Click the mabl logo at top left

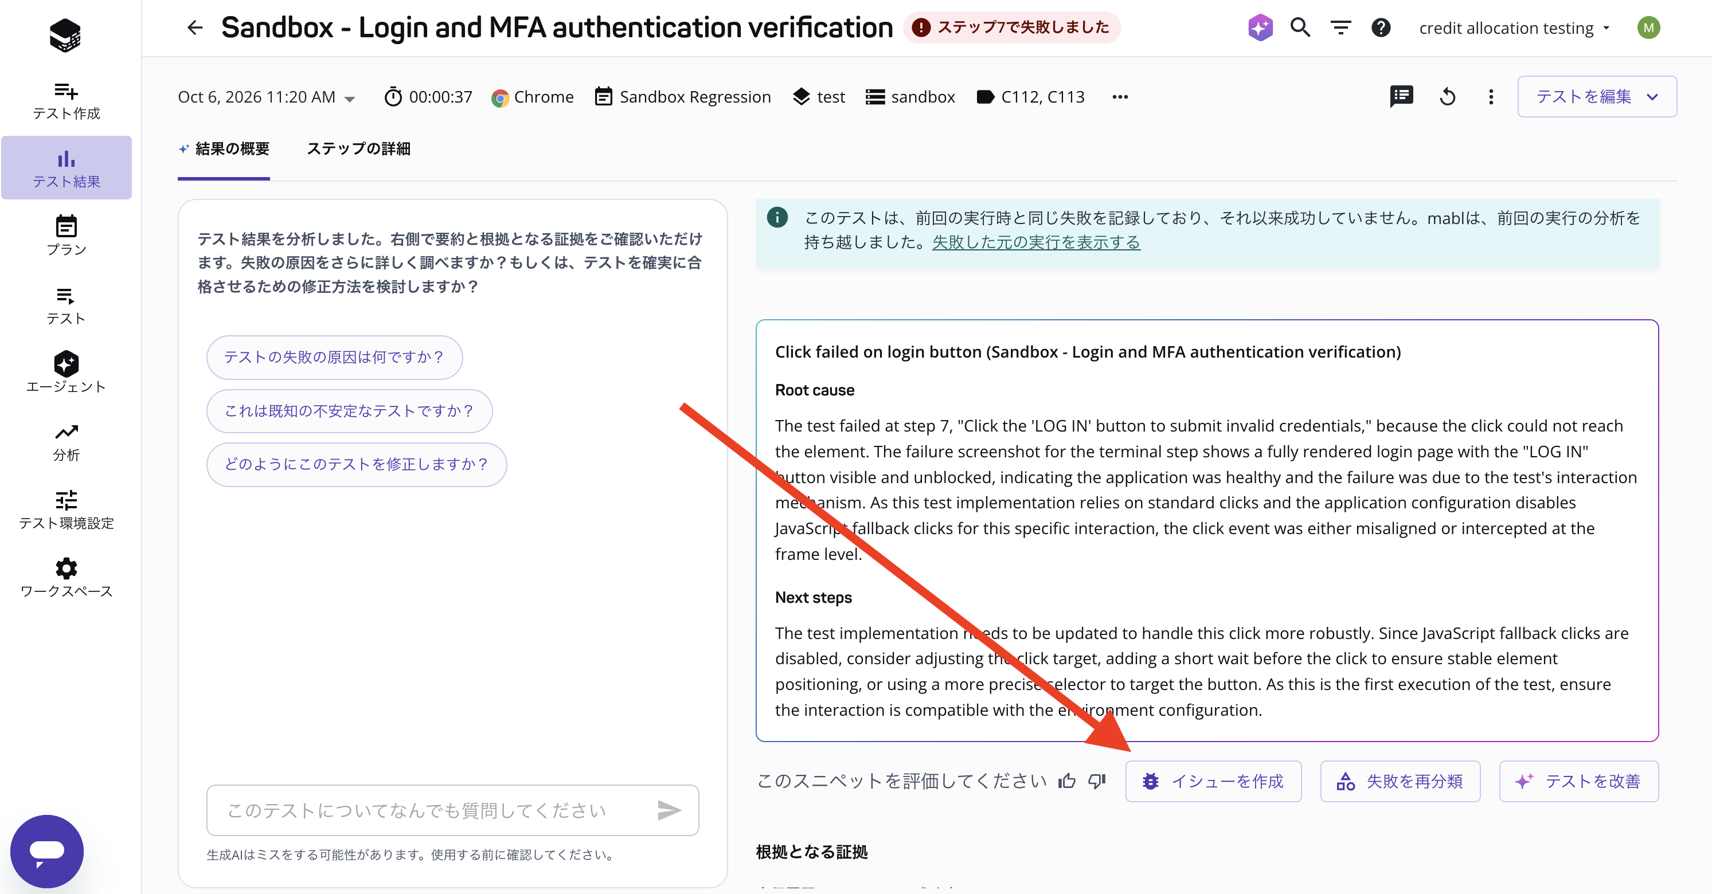[x=65, y=34]
